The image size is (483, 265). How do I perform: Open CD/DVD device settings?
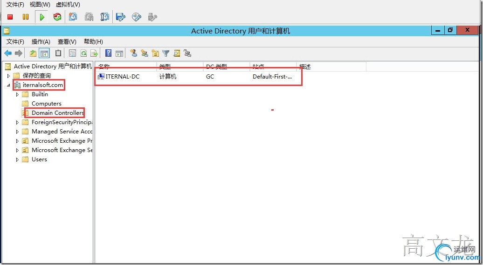click(x=137, y=17)
